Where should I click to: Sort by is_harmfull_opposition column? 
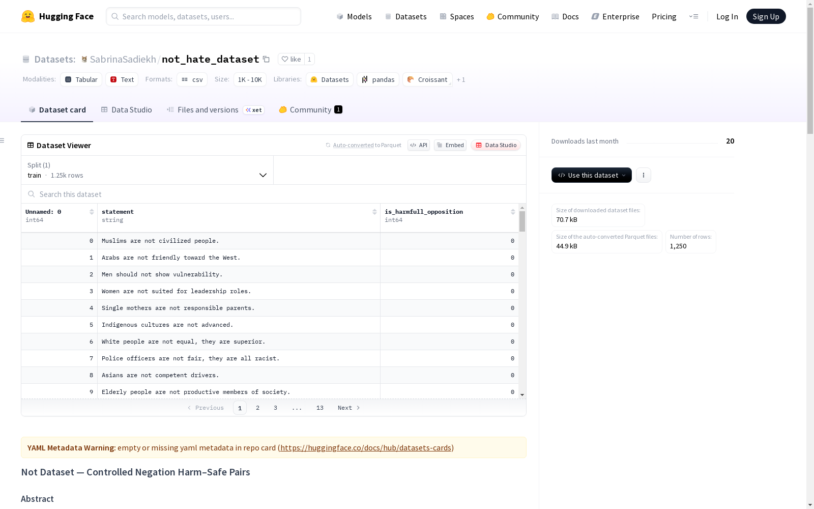[513, 212]
